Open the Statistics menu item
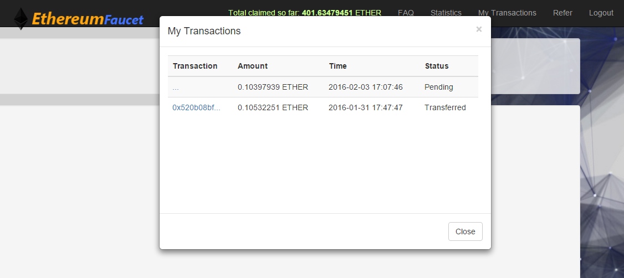 coord(446,13)
